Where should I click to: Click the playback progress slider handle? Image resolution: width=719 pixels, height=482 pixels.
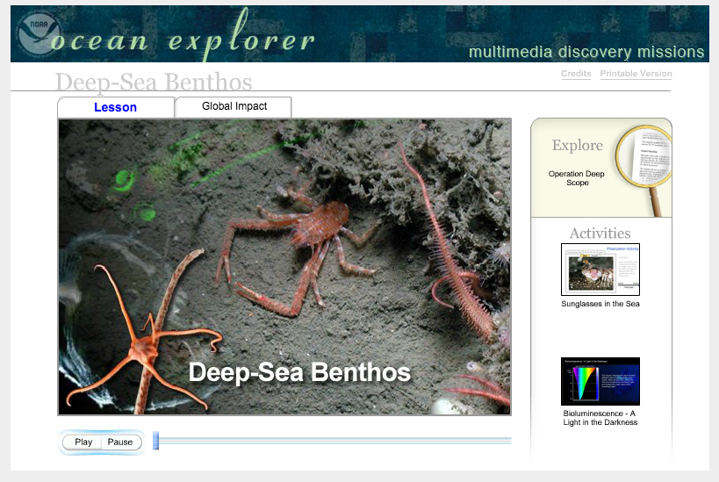156,440
